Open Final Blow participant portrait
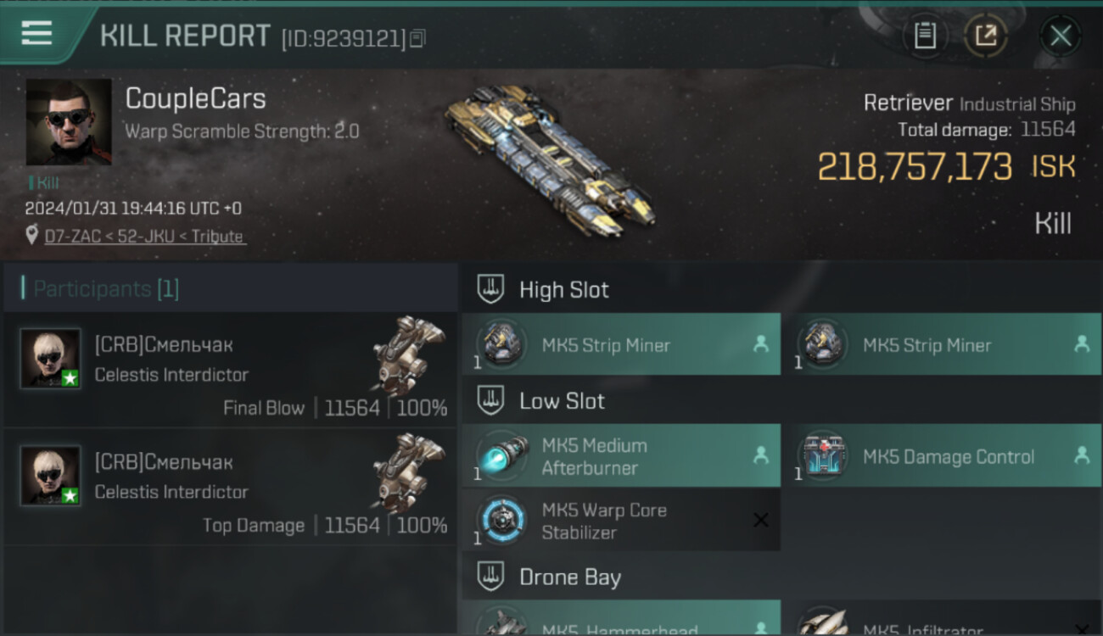The width and height of the screenshot is (1103, 636). point(50,359)
